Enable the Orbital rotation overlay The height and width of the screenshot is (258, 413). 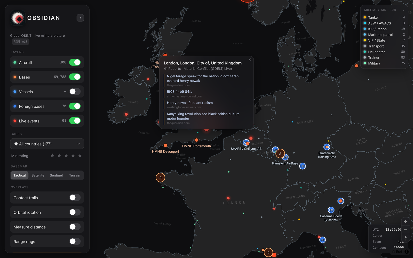pyautogui.click(x=75, y=212)
